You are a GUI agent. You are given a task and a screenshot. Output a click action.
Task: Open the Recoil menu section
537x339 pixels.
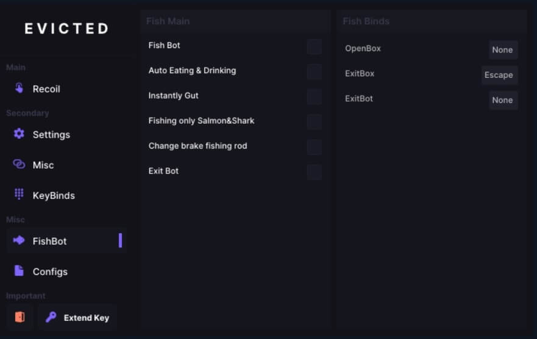[x=46, y=89]
